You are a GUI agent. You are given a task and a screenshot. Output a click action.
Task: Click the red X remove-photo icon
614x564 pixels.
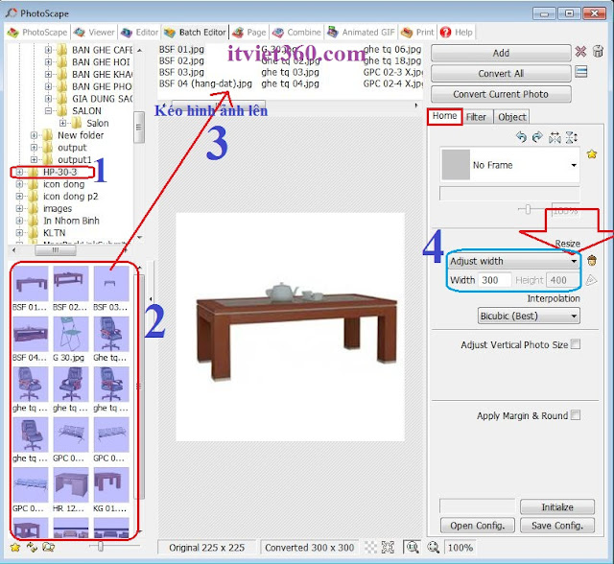coord(580,51)
